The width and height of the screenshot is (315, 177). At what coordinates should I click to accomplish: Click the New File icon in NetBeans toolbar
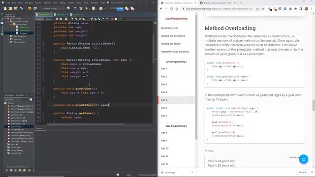(5, 8)
